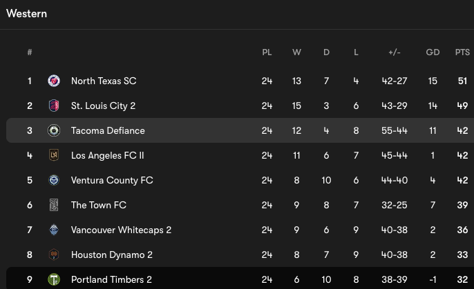Screen dimensions: 474x289
Task: Select the W wins column header
Action: pos(296,52)
